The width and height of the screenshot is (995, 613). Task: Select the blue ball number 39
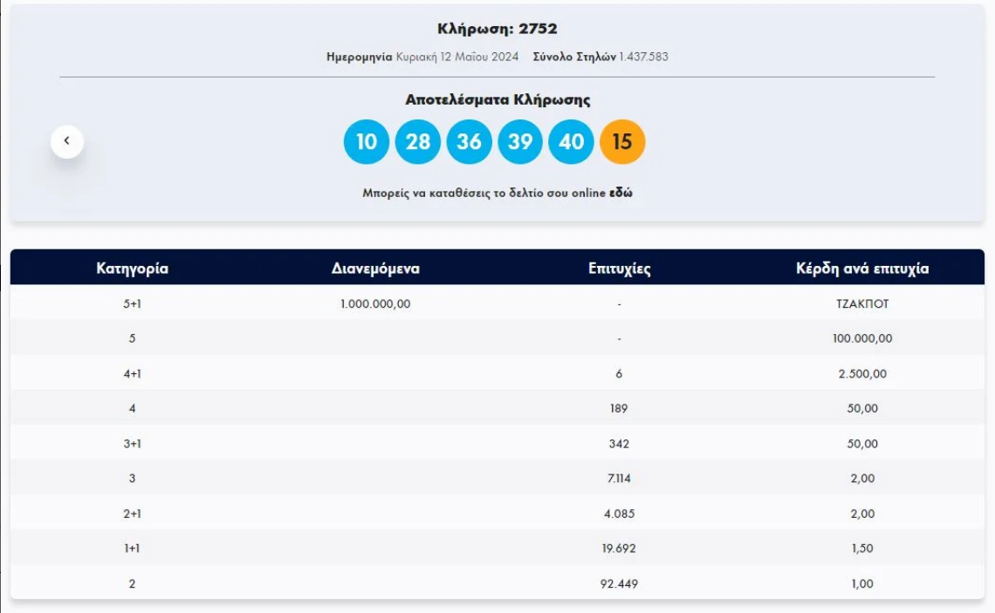(x=520, y=142)
